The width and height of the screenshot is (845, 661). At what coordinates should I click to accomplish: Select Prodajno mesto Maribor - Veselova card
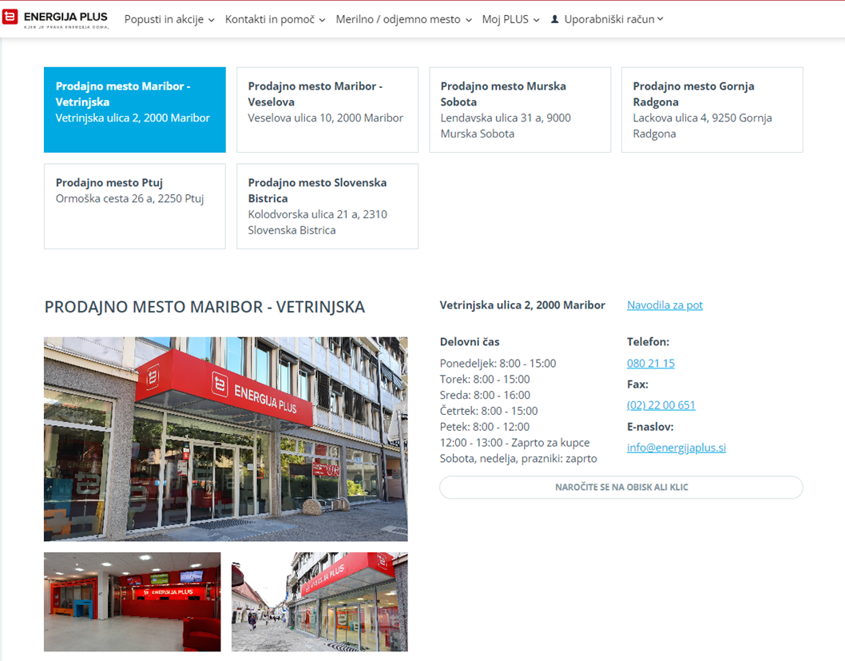(327, 110)
